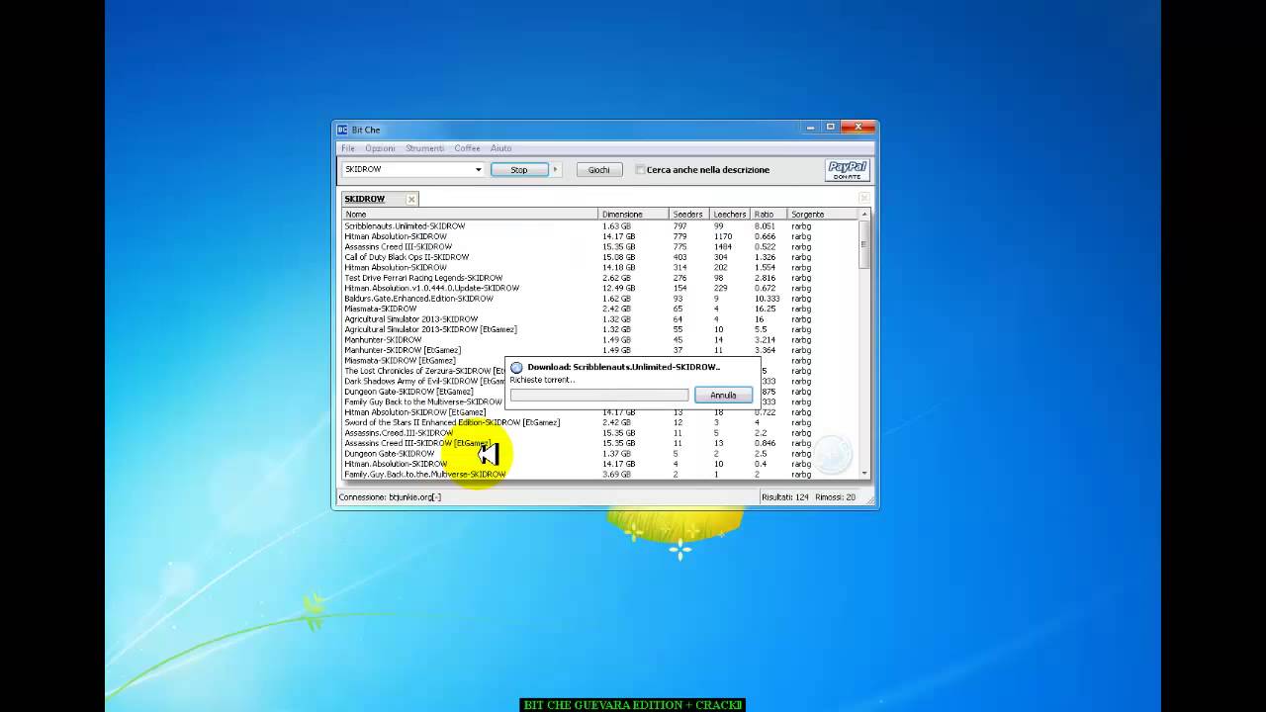Sort results by the Dimensione column header
Screen dimensions: 1266x712
pyautogui.click(x=634, y=214)
